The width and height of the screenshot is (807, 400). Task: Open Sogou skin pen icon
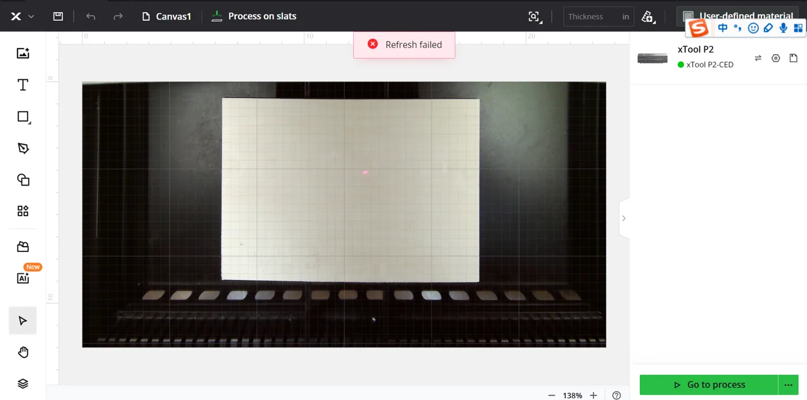[768, 28]
